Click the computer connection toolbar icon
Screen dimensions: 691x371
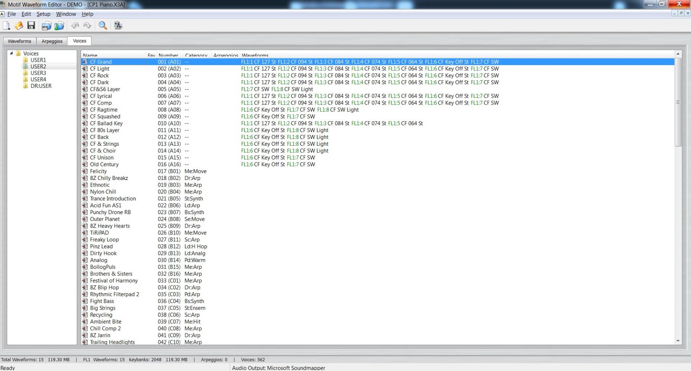[118, 25]
